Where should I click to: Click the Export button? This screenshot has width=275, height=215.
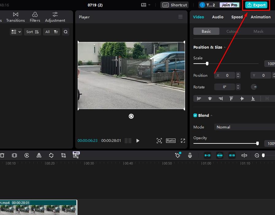click(x=256, y=5)
